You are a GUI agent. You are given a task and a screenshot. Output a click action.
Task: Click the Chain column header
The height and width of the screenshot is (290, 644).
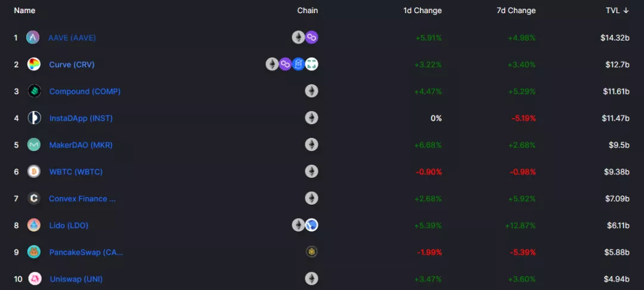click(308, 11)
